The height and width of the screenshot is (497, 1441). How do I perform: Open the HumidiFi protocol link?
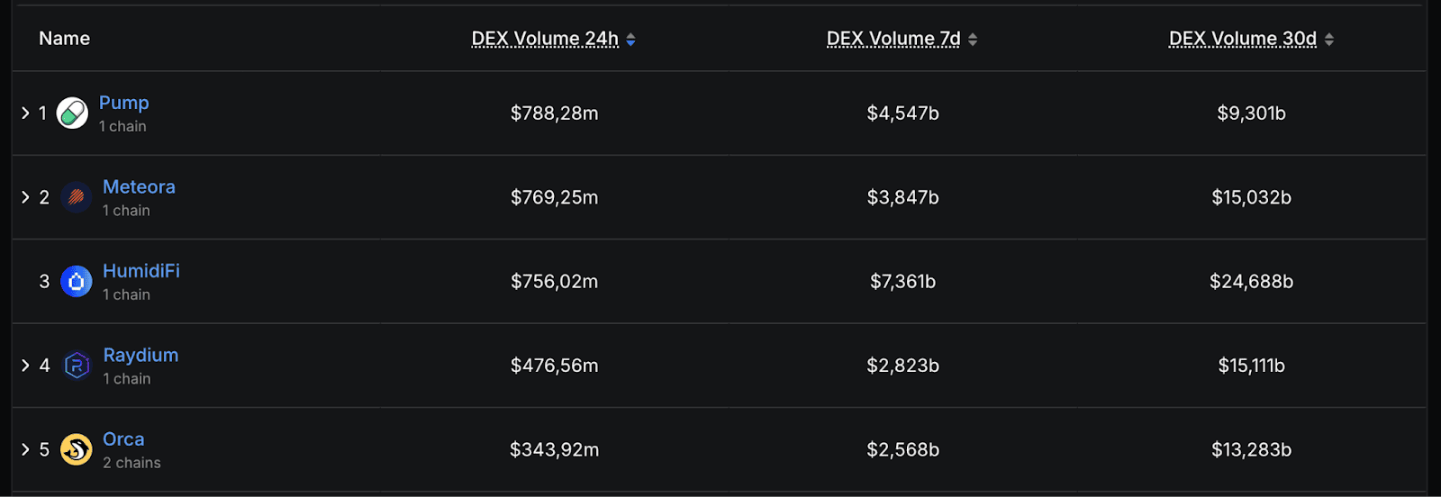pyautogui.click(x=140, y=271)
